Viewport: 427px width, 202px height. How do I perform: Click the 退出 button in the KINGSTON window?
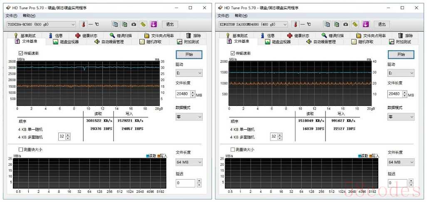coord(382,25)
